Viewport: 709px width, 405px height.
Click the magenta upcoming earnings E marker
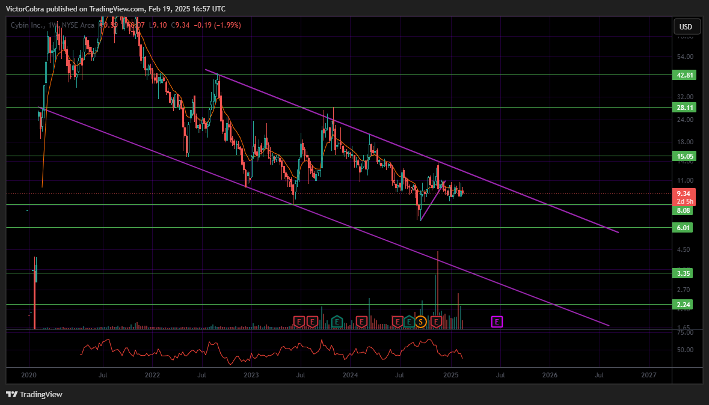(x=497, y=322)
